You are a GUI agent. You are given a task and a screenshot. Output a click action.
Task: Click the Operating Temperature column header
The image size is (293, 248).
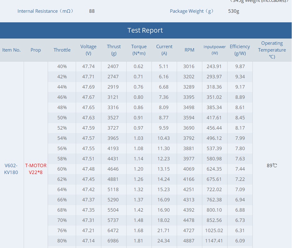272,50
